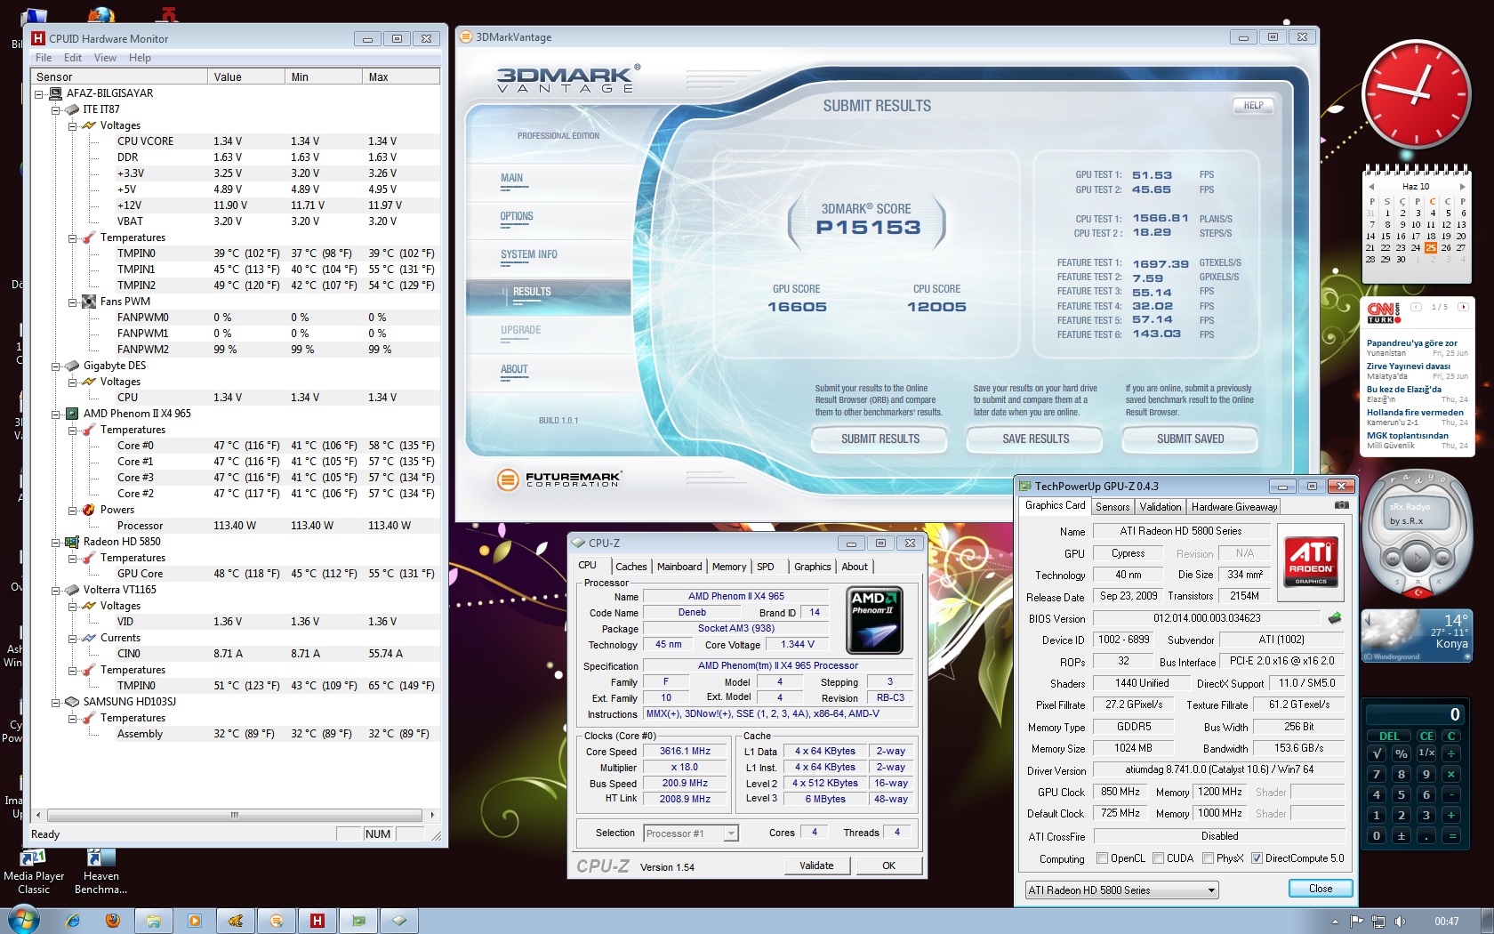Launch Firefox from taskbar
Image resolution: width=1494 pixels, height=934 pixels.
point(113,921)
